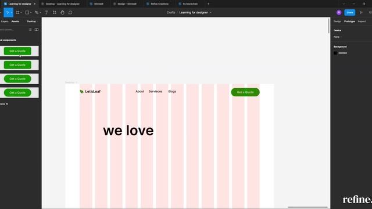The height and width of the screenshot is (209, 372).
Task: Switch to the Assets tab
Action: click(x=15, y=21)
